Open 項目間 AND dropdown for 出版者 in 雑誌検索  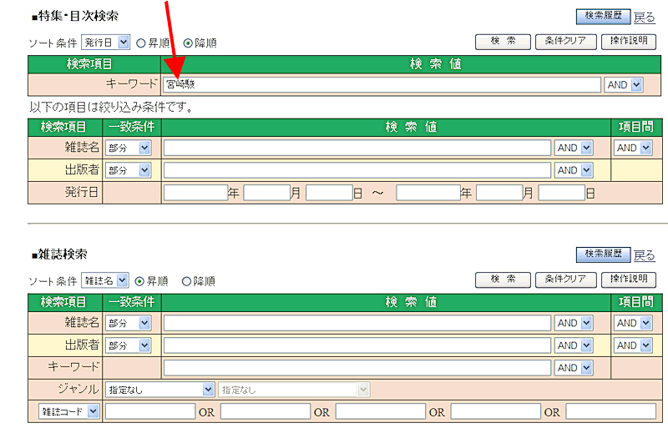[x=633, y=345]
